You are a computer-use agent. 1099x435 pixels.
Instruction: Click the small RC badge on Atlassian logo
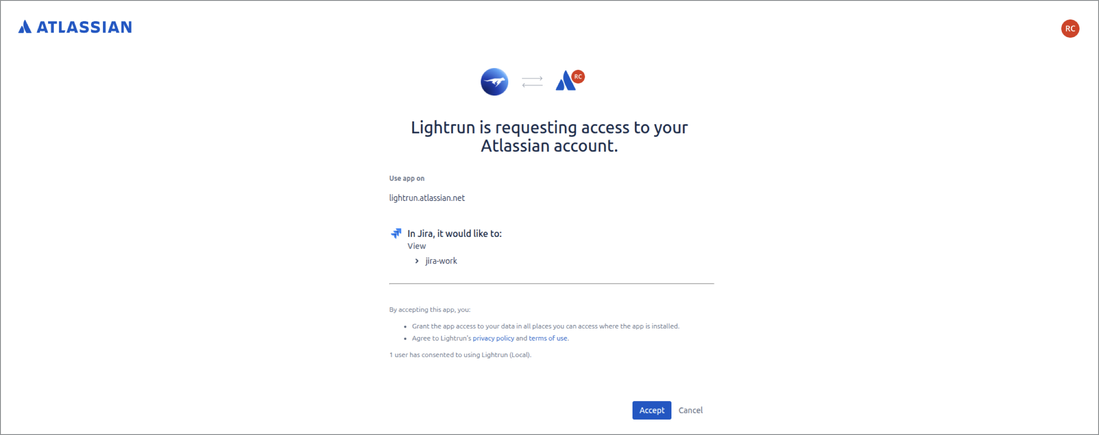pyautogui.click(x=578, y=77)
